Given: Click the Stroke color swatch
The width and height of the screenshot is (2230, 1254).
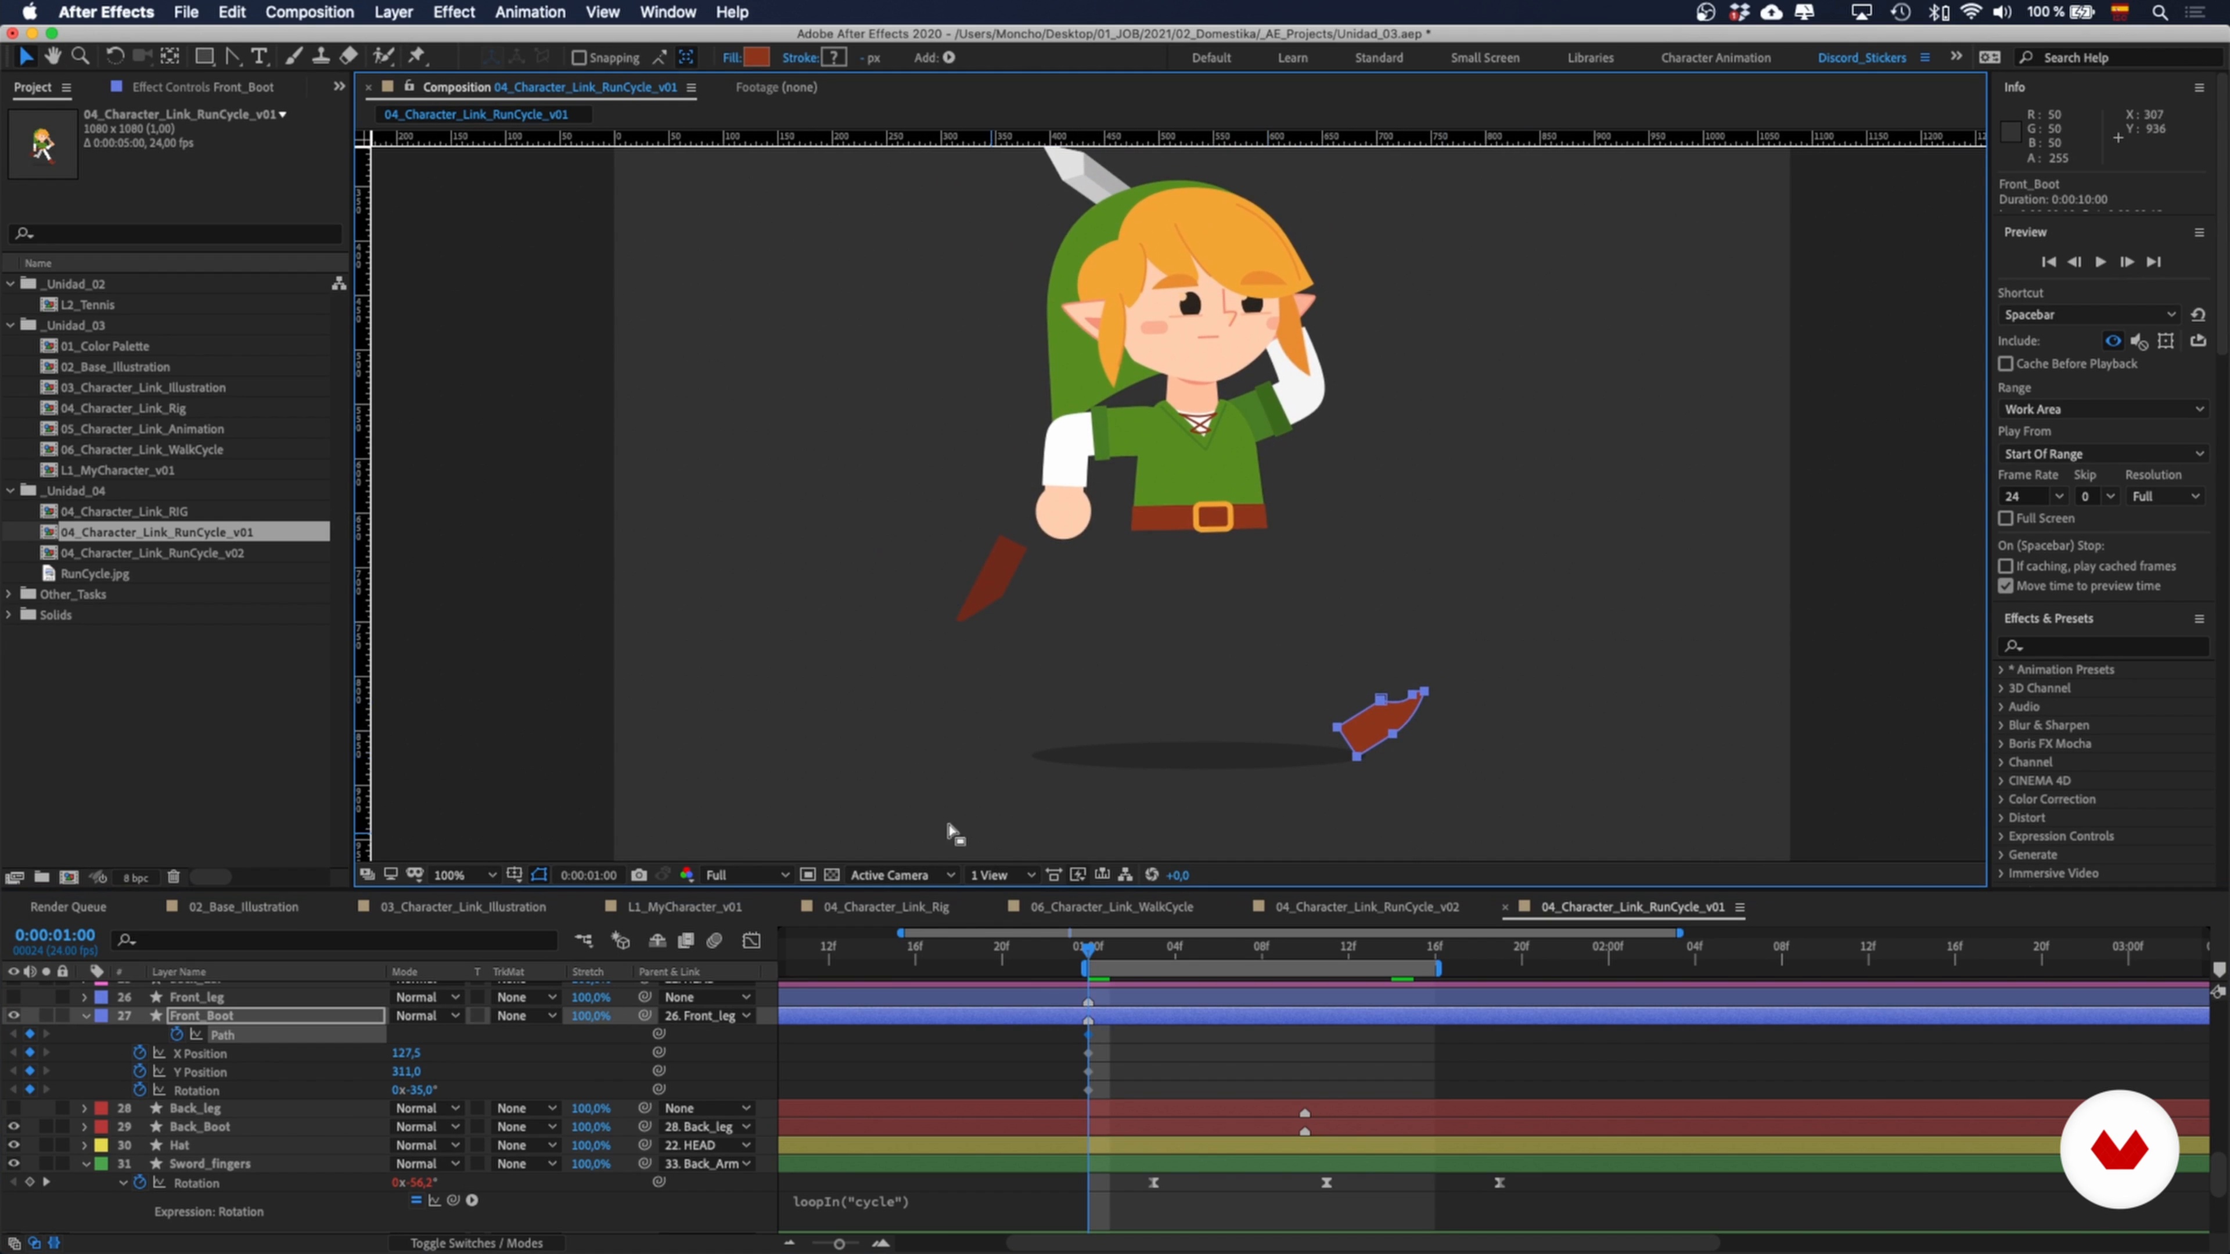Looking at the screenshot, I should tap(834, 57).
